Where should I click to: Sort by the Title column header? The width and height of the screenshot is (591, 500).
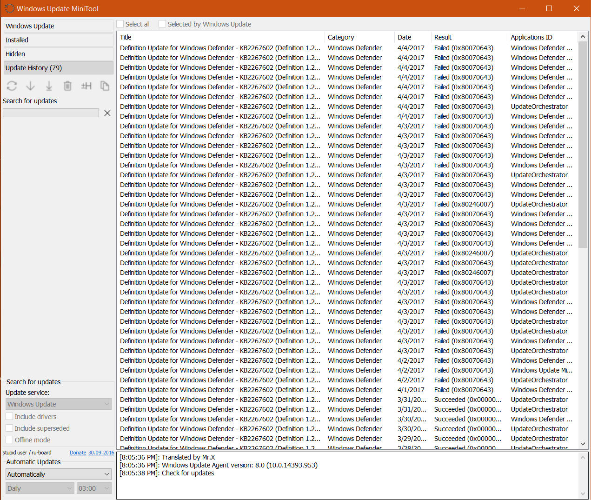click(x=221, y=37)
